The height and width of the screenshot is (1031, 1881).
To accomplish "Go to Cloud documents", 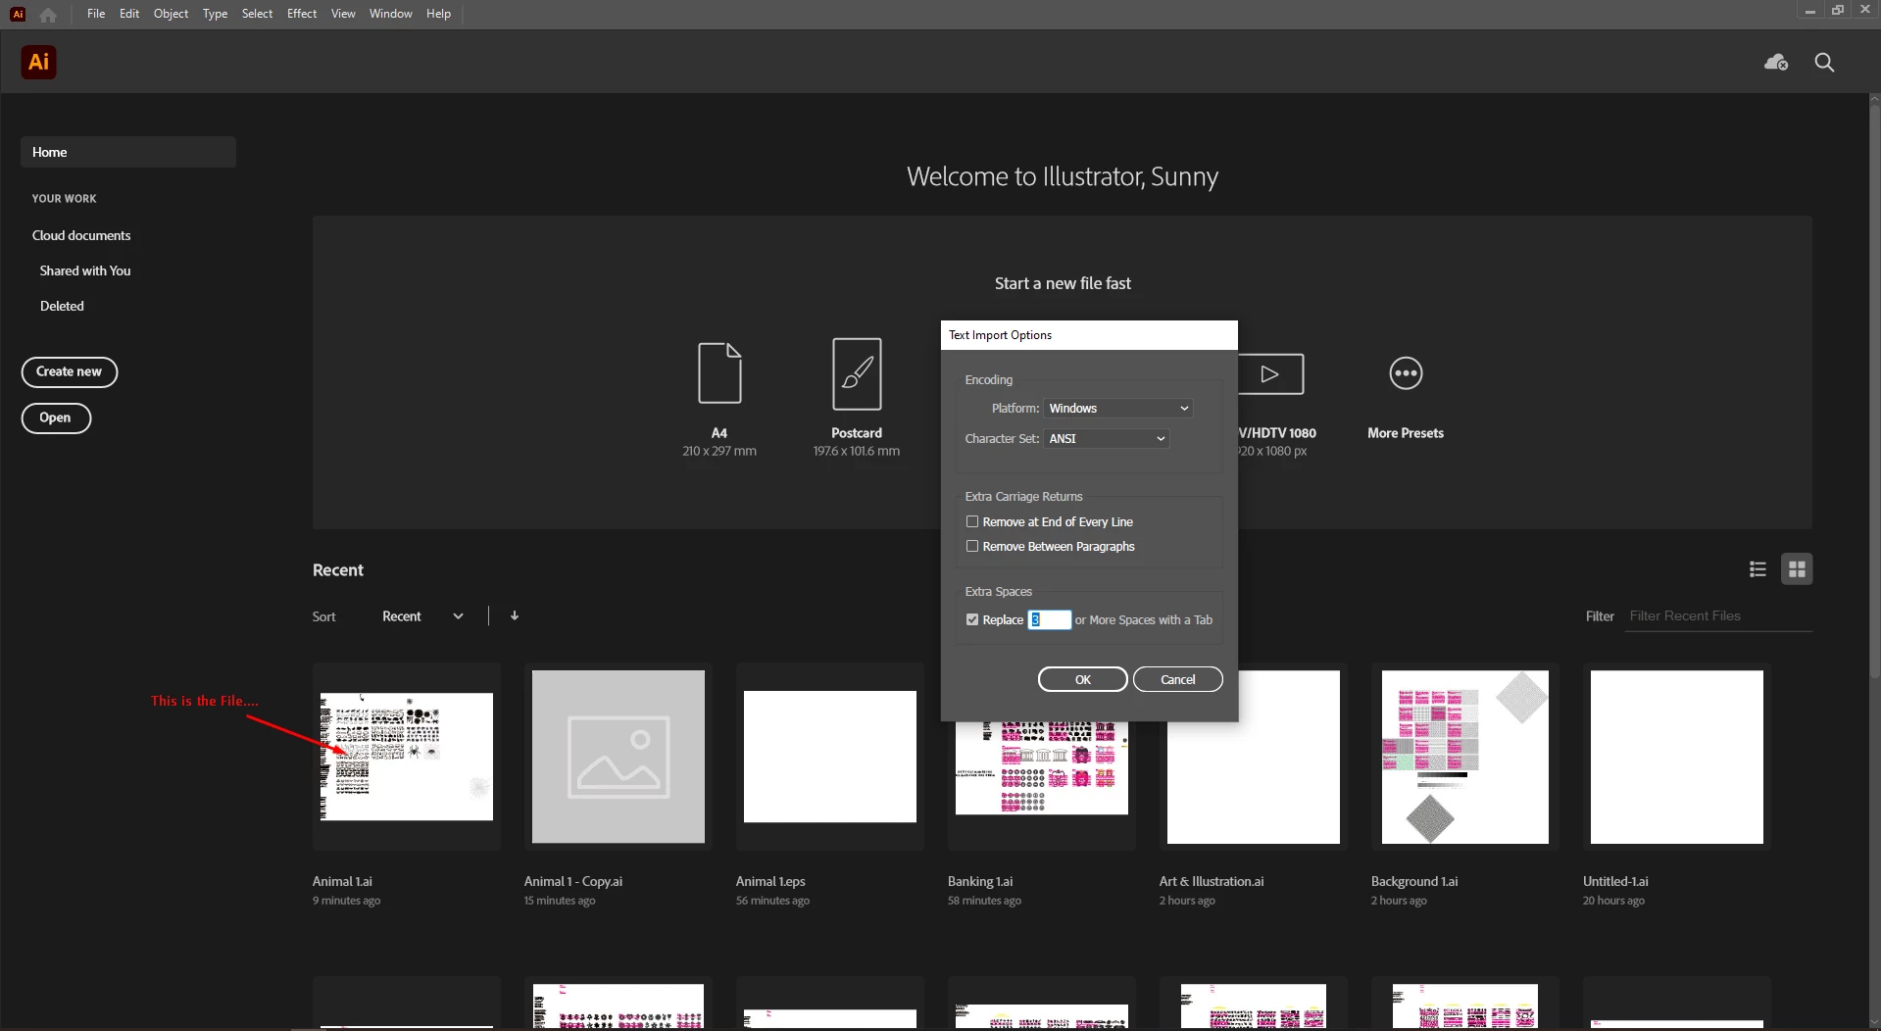I will (x=81, y=235).
